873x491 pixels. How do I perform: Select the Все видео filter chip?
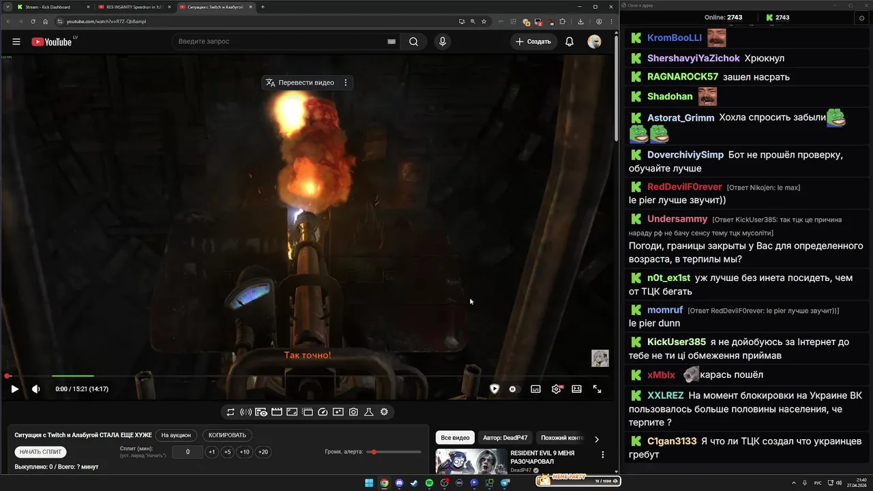tap(455, 438)
